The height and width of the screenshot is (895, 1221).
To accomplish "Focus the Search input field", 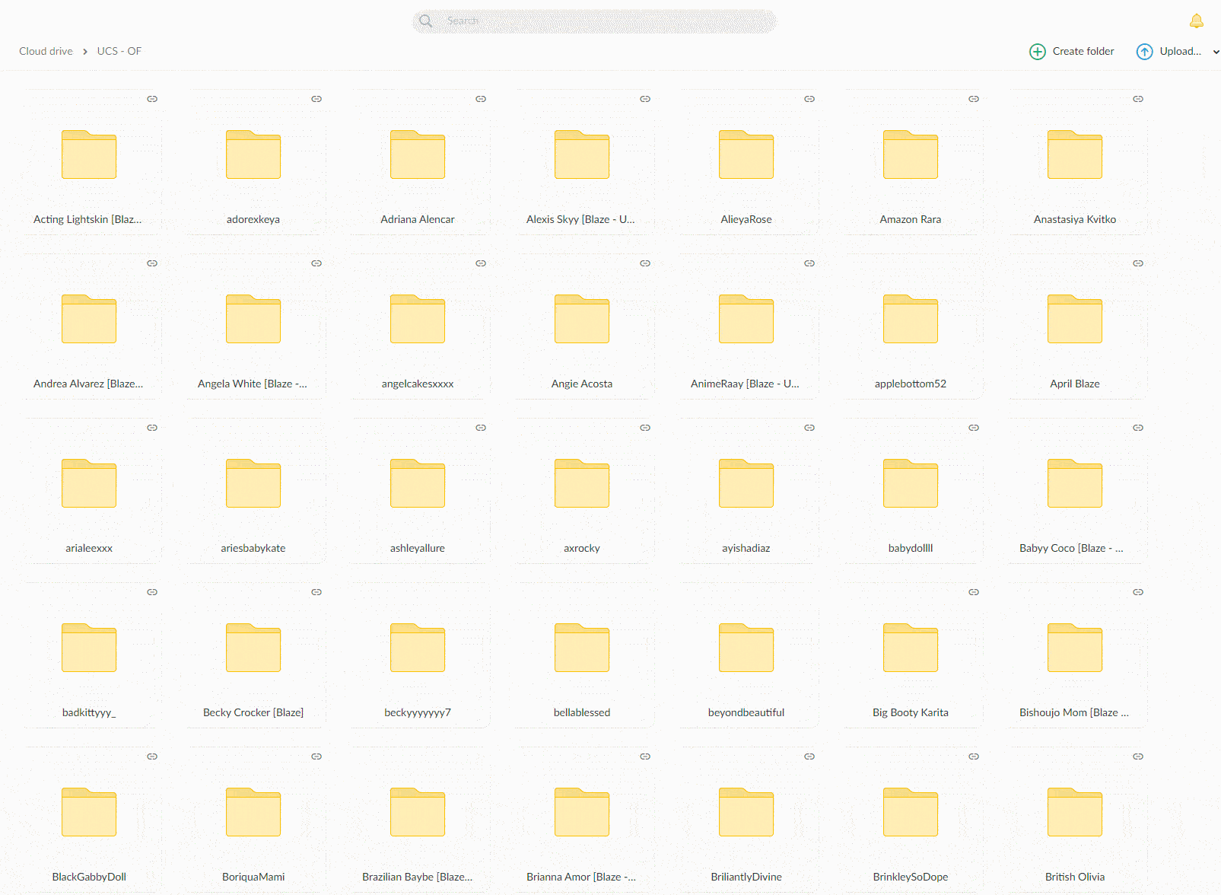I will pyautogui.click(x=594, y=21).
